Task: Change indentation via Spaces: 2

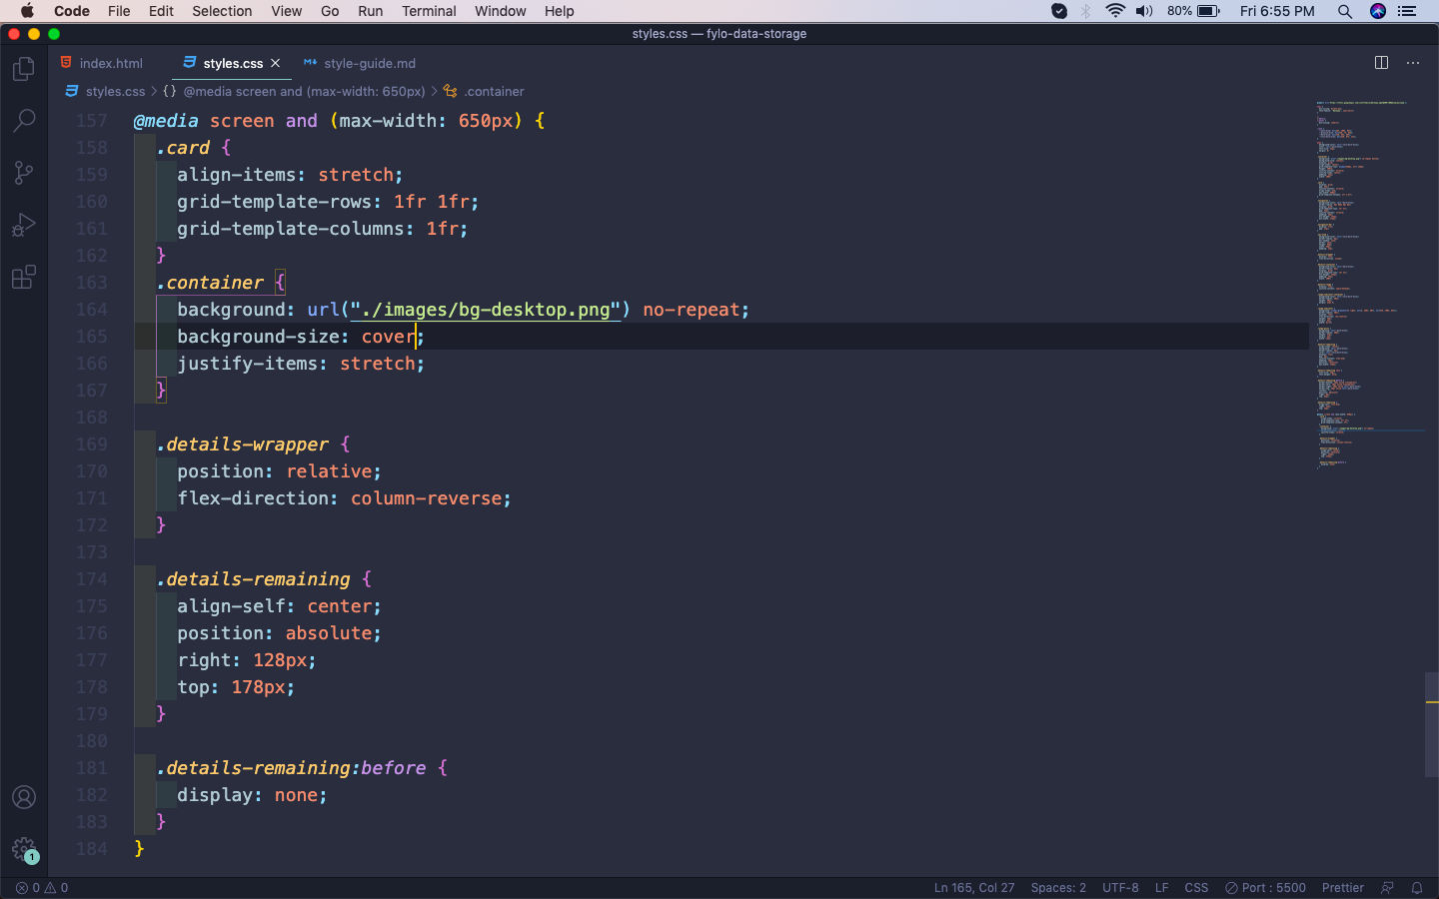Action: pyautogui.click(x=1058, y=887)
